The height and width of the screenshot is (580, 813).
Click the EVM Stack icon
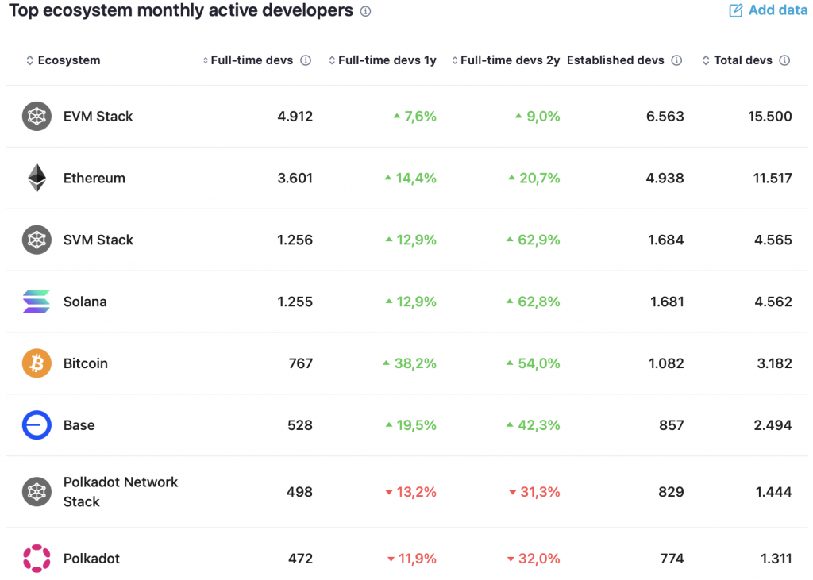(x=37, y=117)
